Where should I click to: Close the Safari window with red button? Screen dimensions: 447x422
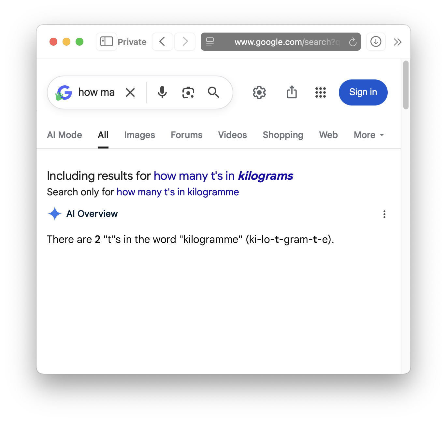pyautogui.click(x=53, y=42)
